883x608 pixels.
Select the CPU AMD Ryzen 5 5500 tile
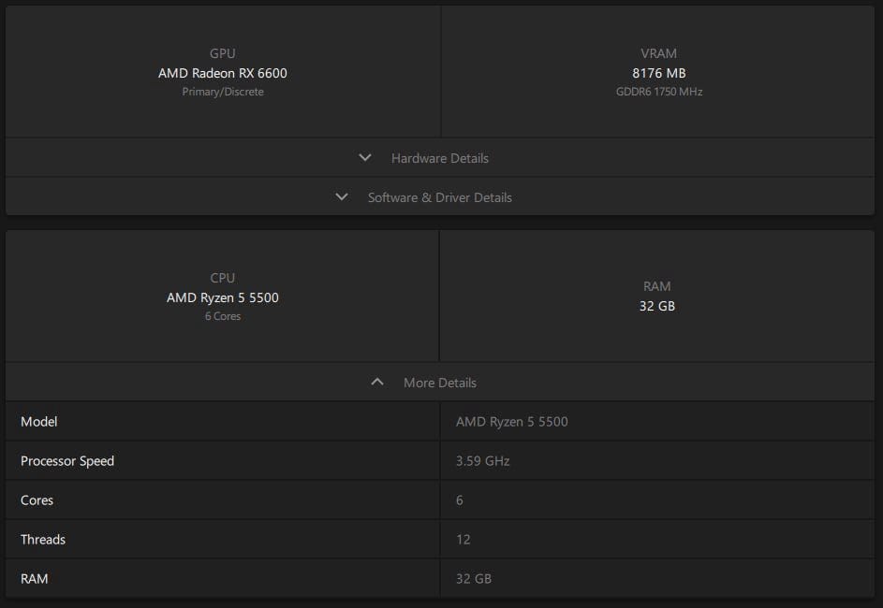pyautogui.click(x=223, y=297)
